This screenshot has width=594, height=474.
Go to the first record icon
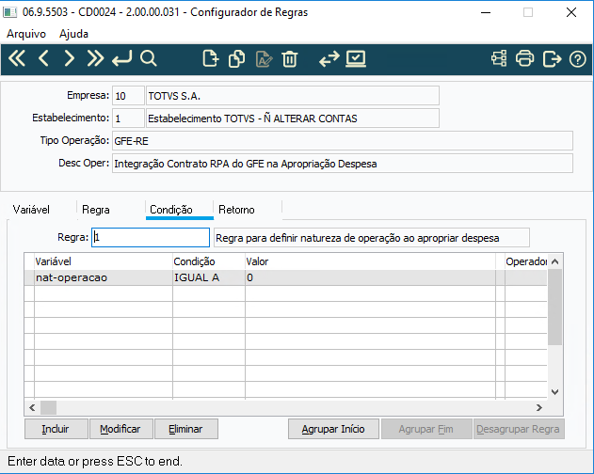pos(17,58)
